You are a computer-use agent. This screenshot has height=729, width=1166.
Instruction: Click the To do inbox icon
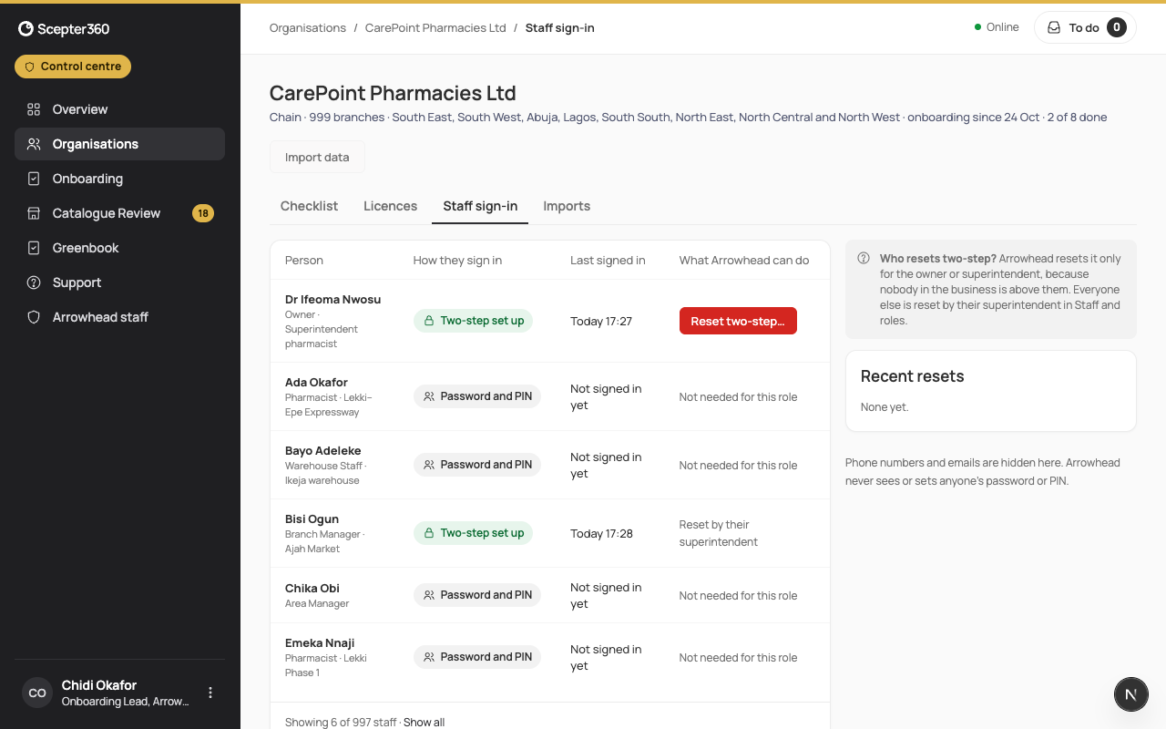(x=1054, y=27)
